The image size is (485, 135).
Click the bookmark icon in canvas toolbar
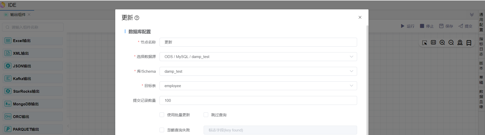click(469, 43)
